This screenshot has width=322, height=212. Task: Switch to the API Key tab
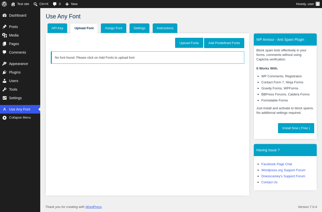pos(57,28)
